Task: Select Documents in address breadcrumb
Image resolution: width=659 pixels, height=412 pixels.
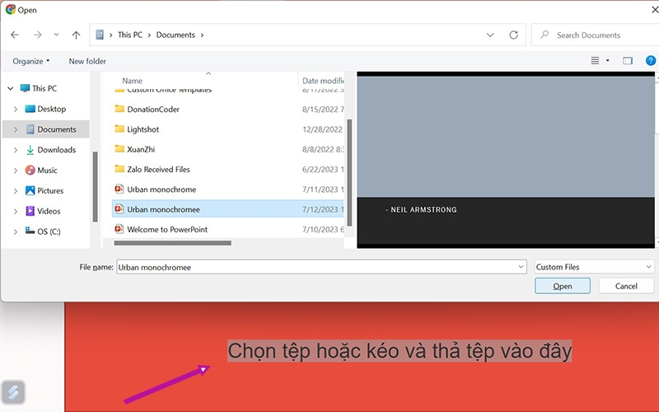Action: coord(175,35)
